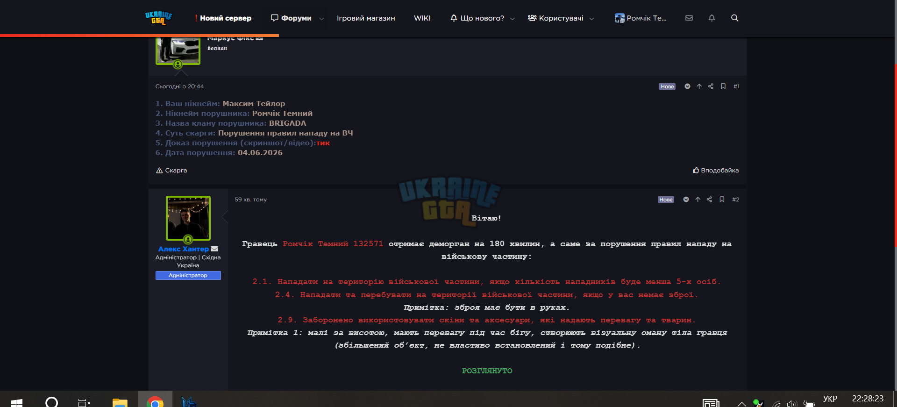Click the РОЗГЛЯНУТО status text
The height and width of the screenshot is (407, 897).
pos(487,371)
